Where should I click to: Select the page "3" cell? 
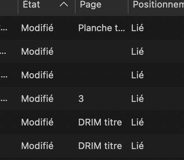81,99
